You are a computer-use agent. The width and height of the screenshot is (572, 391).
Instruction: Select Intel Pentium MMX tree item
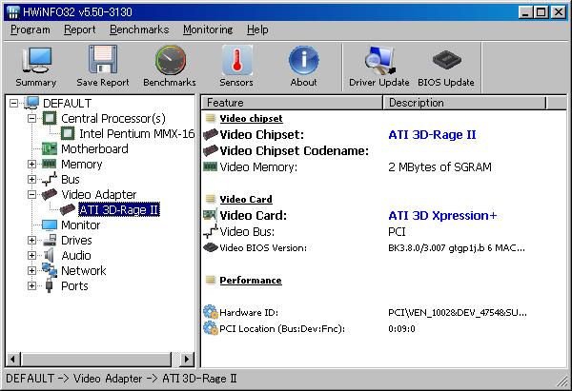tap(136, 133)
